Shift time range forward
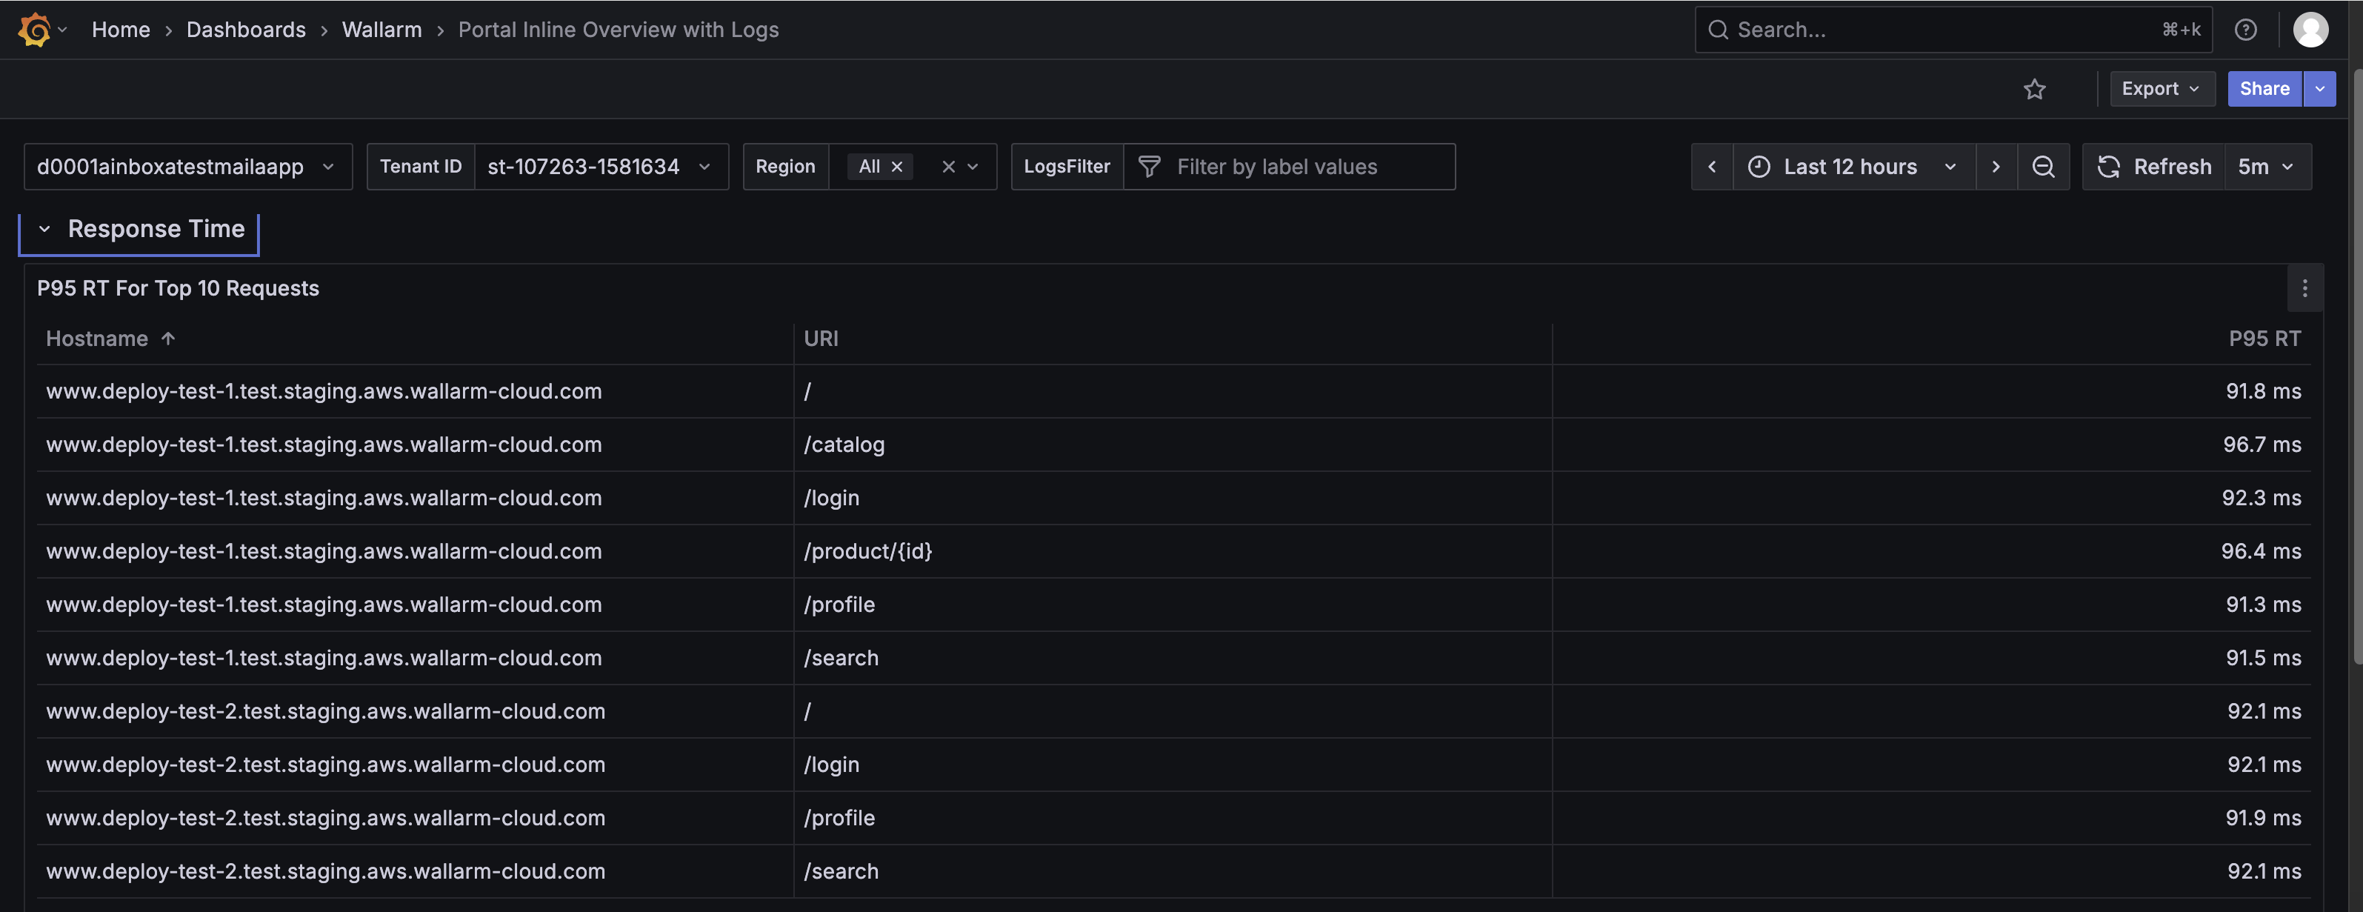This screenshot has height=912, width=2363. tap(1995, 167)
